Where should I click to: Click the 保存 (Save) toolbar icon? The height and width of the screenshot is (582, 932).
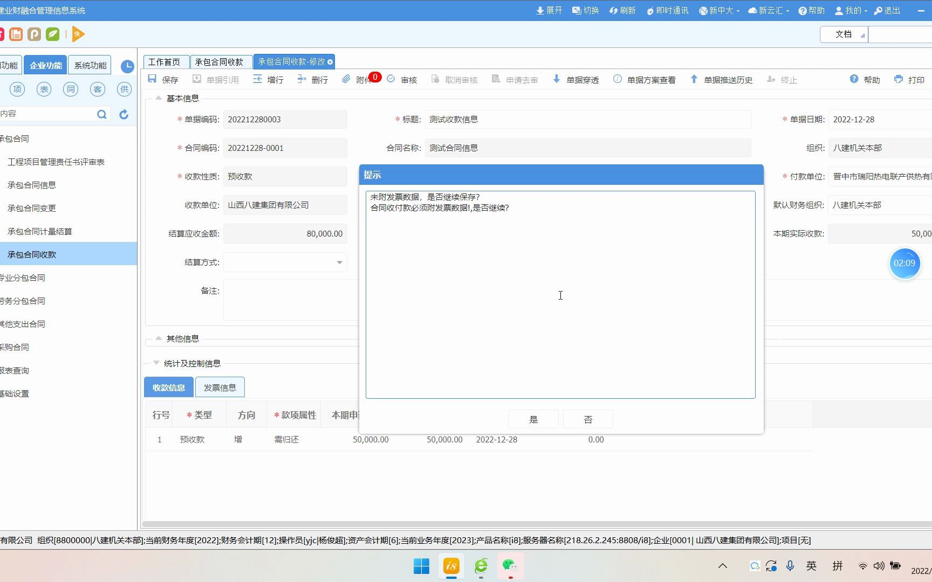point(153,79)
